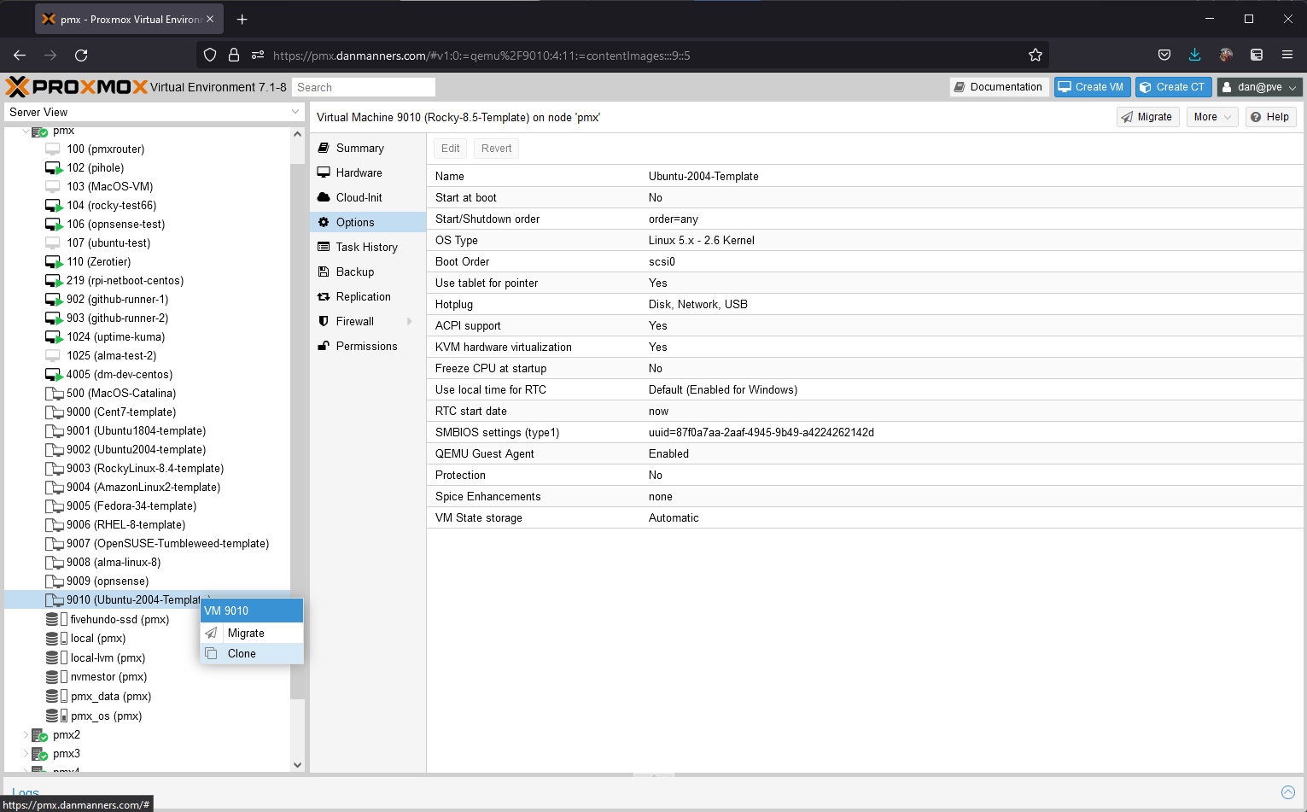
Task: Go to the Replication tab
Action: click(368, 296)
